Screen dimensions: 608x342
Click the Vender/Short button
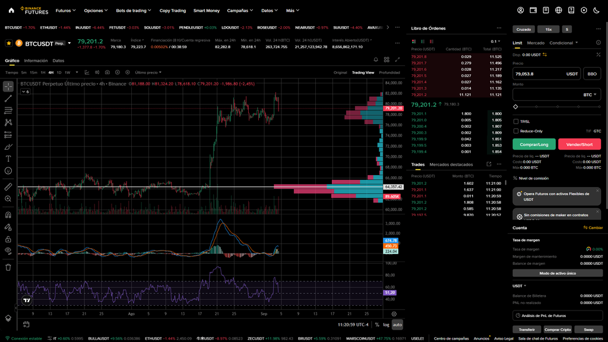point(579,144)
